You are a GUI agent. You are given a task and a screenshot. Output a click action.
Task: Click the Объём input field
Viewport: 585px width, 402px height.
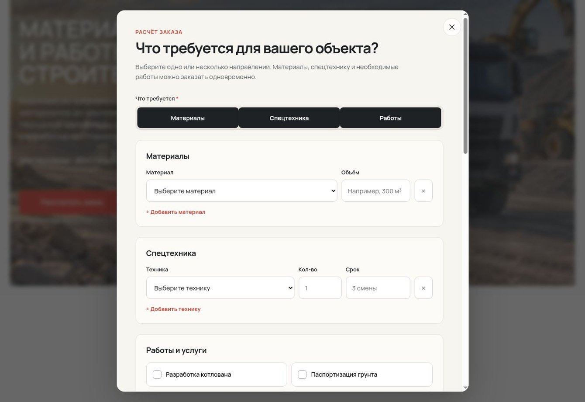pos(376,191)
